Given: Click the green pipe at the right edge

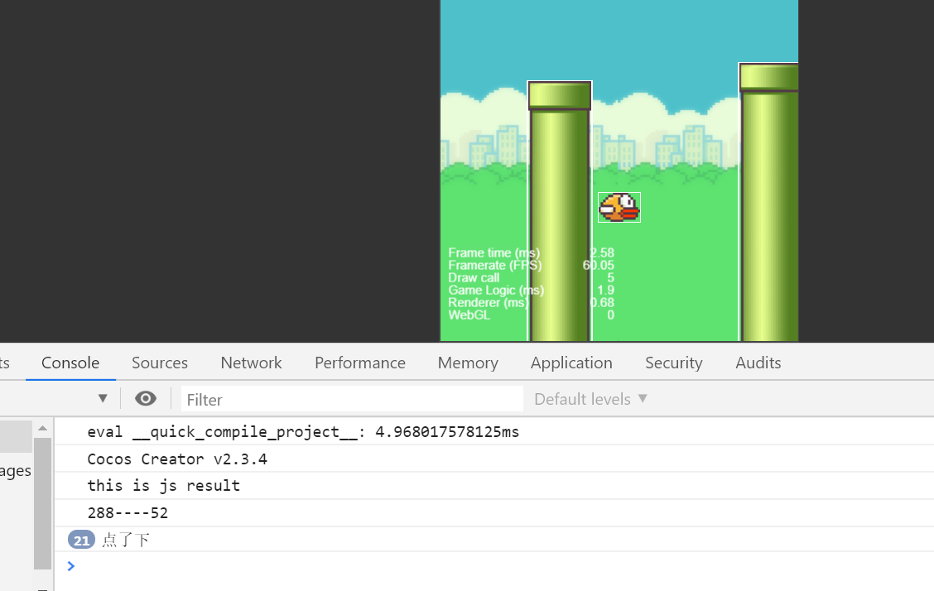Looking at the screenshot, I should coord(769,202).
